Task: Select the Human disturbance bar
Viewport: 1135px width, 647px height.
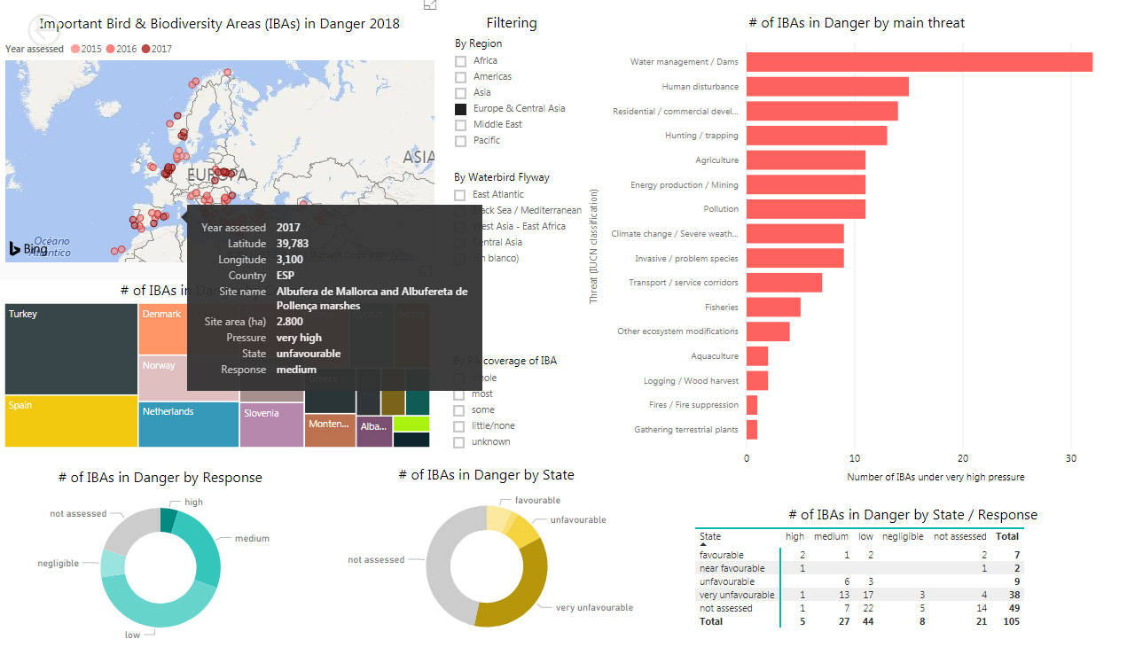Action: [x=827, y=86]
